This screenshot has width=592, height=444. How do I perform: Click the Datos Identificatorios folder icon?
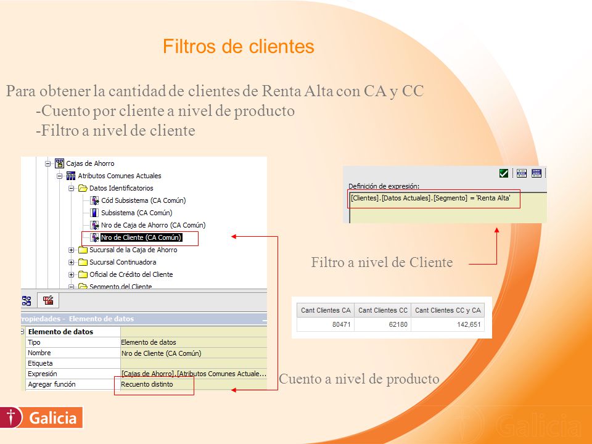(83, 188)
